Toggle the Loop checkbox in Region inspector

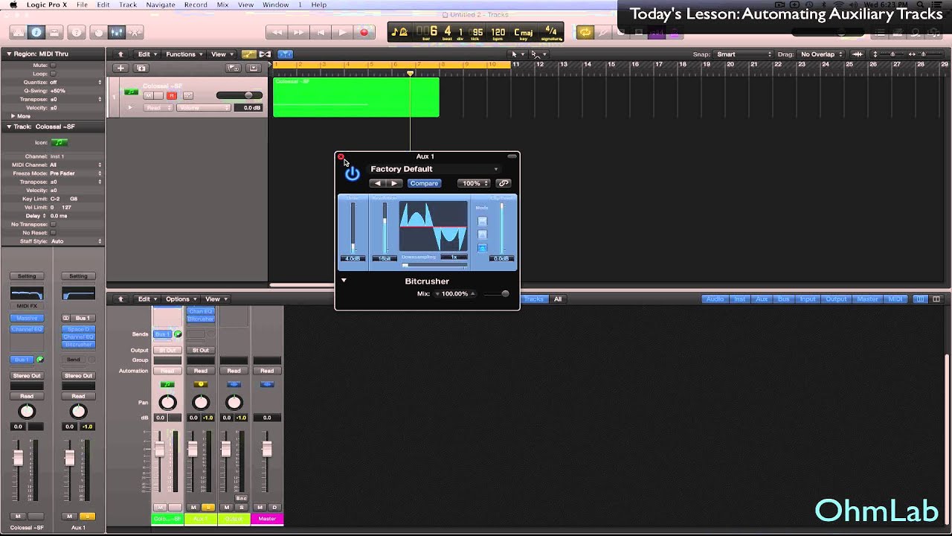(x=54, y=74)
